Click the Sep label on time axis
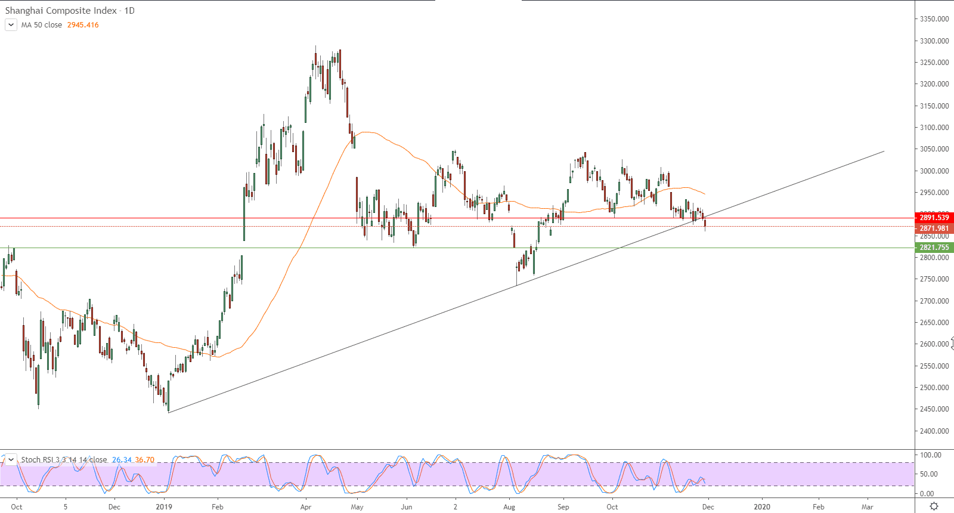The width and height of the screenshot is (954, 513). point(563,507)
